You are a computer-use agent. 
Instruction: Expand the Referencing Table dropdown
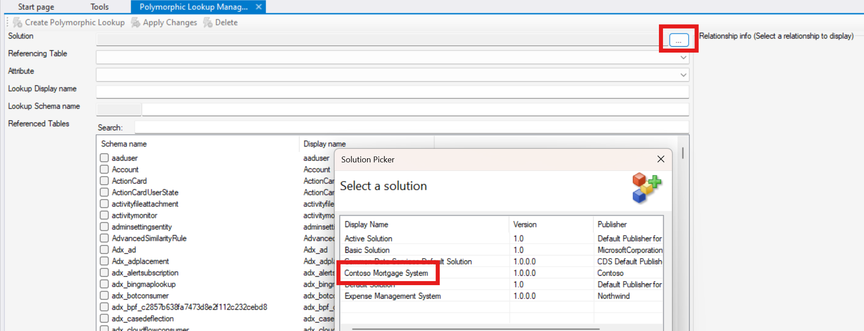(683, 58)
